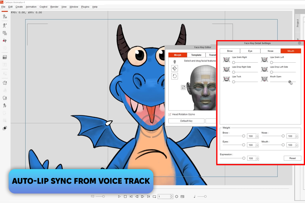Open the Face Puppet head icon
The image size is (305, 203).
[x=5, y=98]
